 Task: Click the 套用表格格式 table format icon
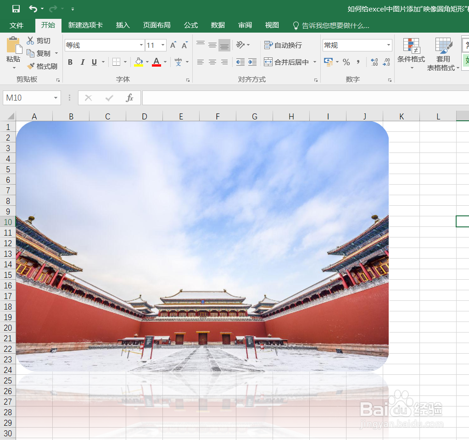click(443, 45)
